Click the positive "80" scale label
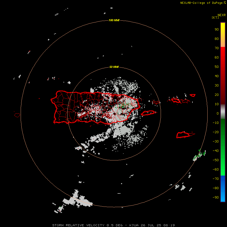The image size is (227, 227). (x=217, y=39)
